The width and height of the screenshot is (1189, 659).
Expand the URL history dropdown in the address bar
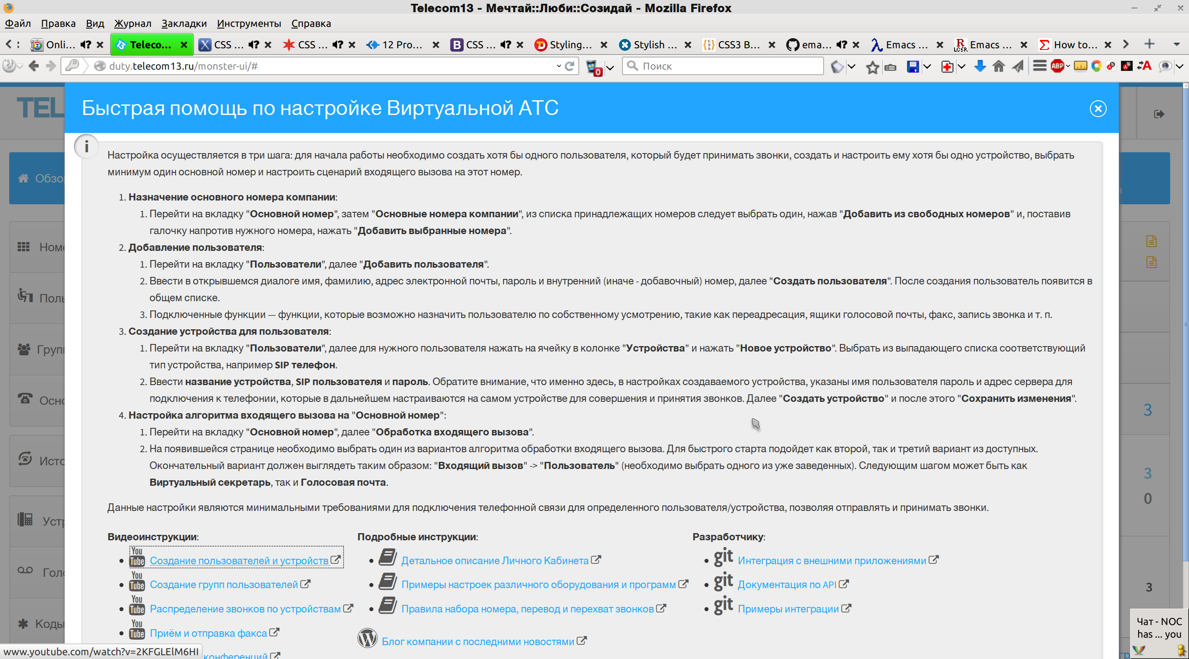pyautogui.click(x=559, y=66)
